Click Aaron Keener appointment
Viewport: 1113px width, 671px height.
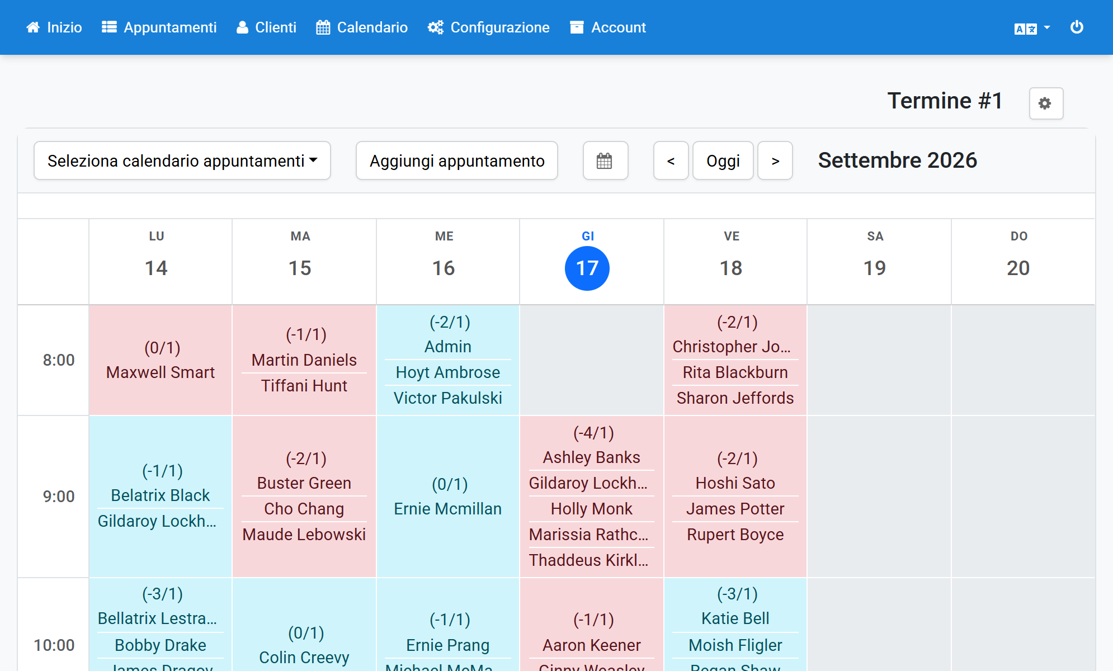592,645
